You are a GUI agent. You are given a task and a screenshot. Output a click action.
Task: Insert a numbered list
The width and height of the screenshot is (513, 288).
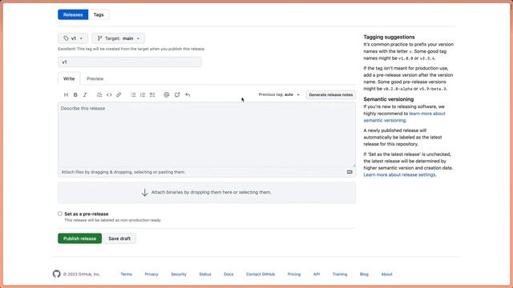pos(143,94)
